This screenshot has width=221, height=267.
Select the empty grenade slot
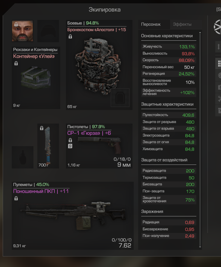coord(23,157)
